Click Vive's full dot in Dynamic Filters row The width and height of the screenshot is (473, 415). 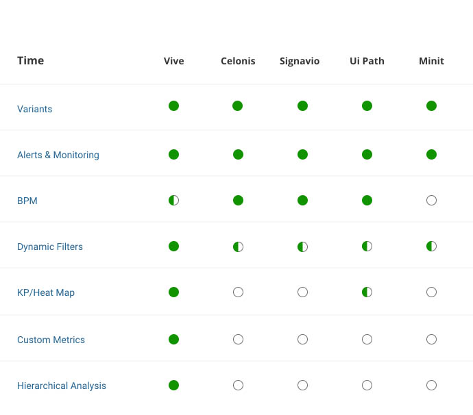(x=173, y=247)
